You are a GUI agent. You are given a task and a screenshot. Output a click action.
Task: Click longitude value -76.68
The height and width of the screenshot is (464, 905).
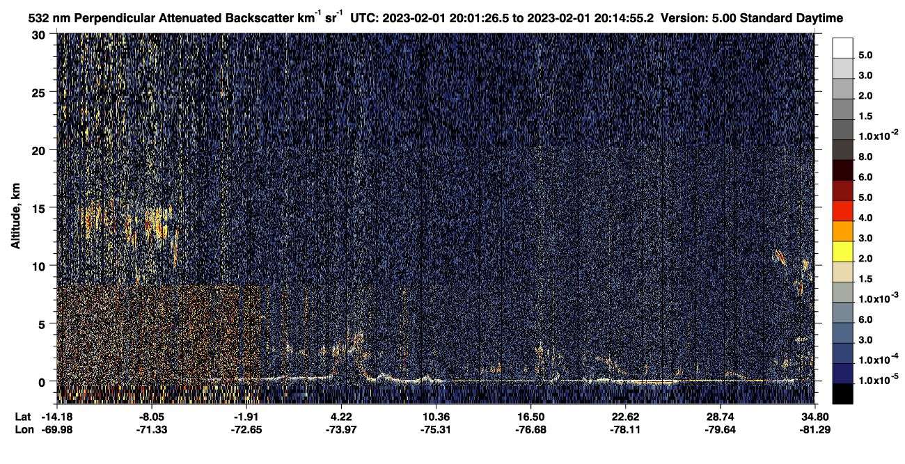(x=530, y=429)
